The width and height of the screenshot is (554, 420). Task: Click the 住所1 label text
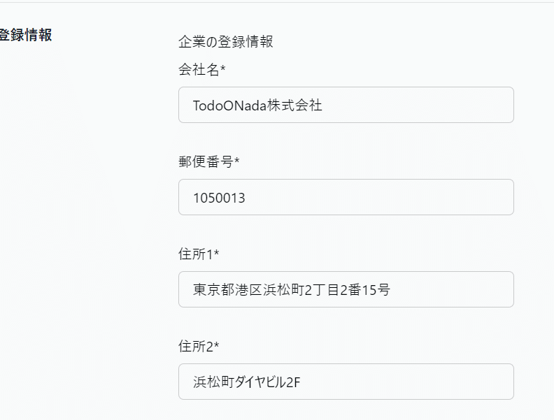pos(196,254)
